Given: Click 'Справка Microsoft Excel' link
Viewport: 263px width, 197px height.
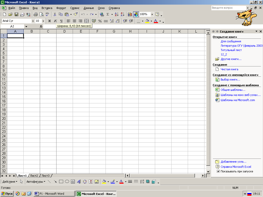Looking at the screenshot, I should [x=236, y=167].
